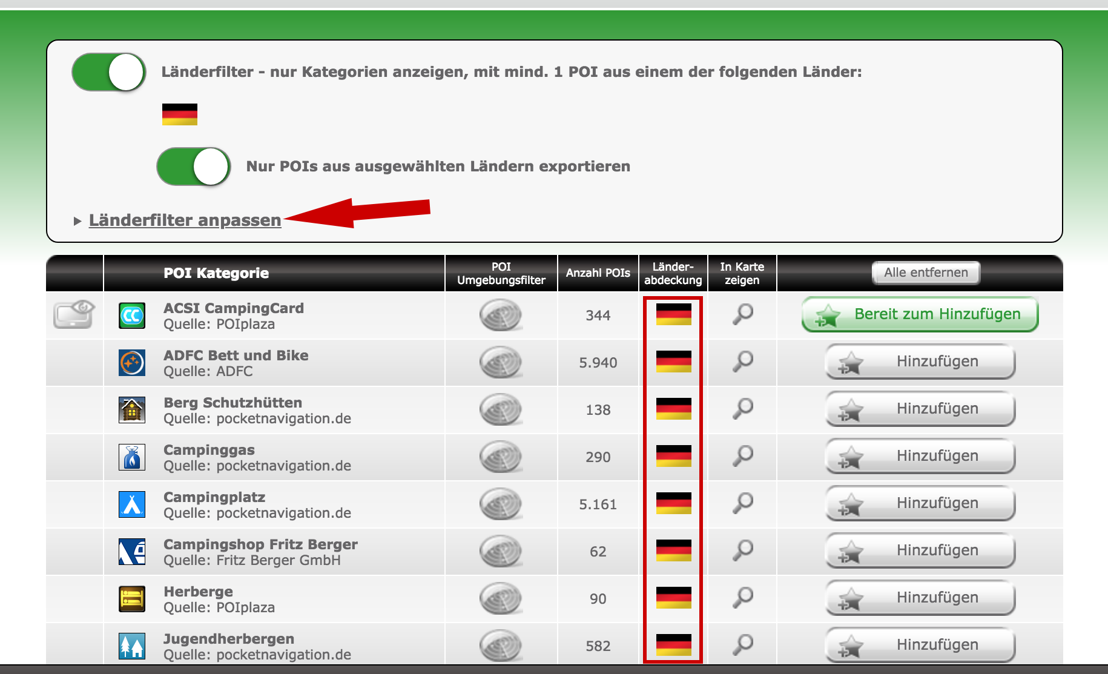This screenshot has width=1108, height=674.
Task: Click the Anzahl POIs column header
Action: pyautogui.click(x=598, y=273)
